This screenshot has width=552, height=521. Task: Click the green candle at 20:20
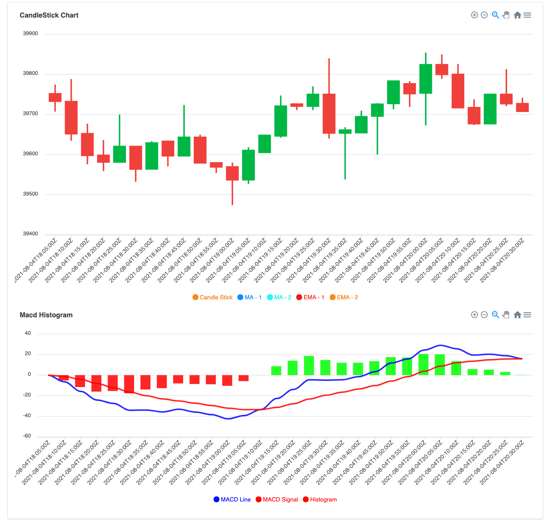490,109
